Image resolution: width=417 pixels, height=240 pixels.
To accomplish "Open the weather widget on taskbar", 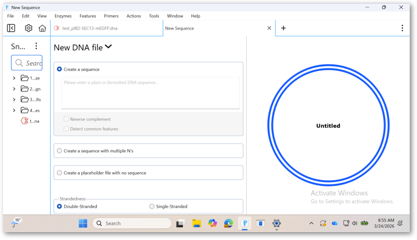I will pyautogui.click(x=16, y=222).
